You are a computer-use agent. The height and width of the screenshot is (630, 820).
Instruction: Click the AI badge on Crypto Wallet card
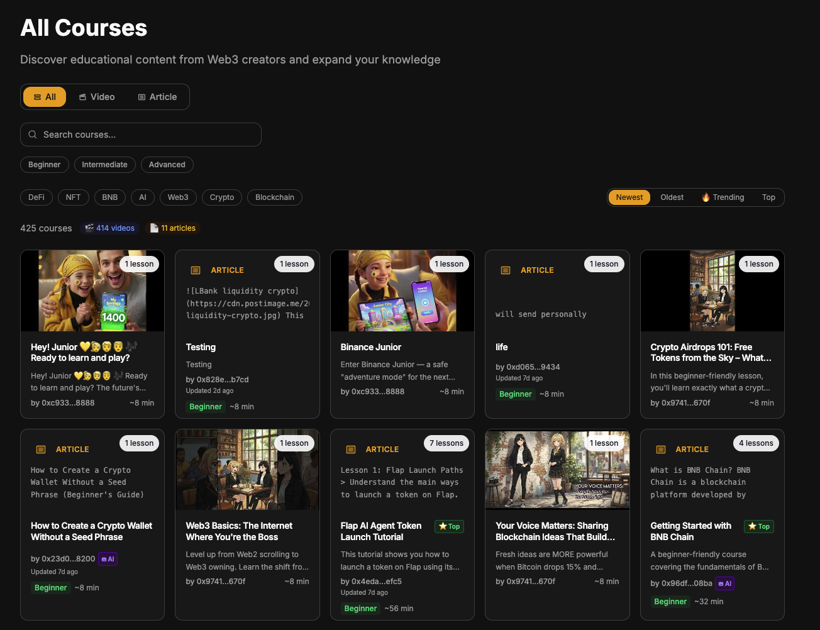click(108, 559)
